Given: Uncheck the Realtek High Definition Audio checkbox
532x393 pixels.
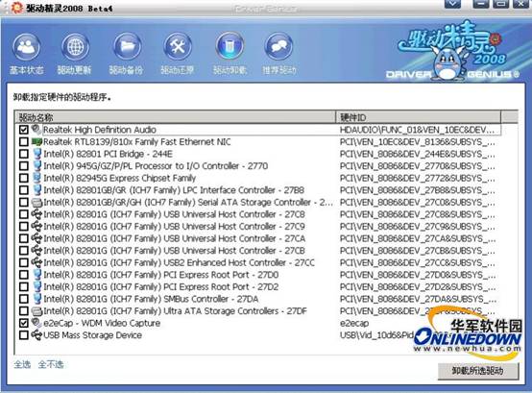Looking at the screenshot, I should [x=24, y=130].
